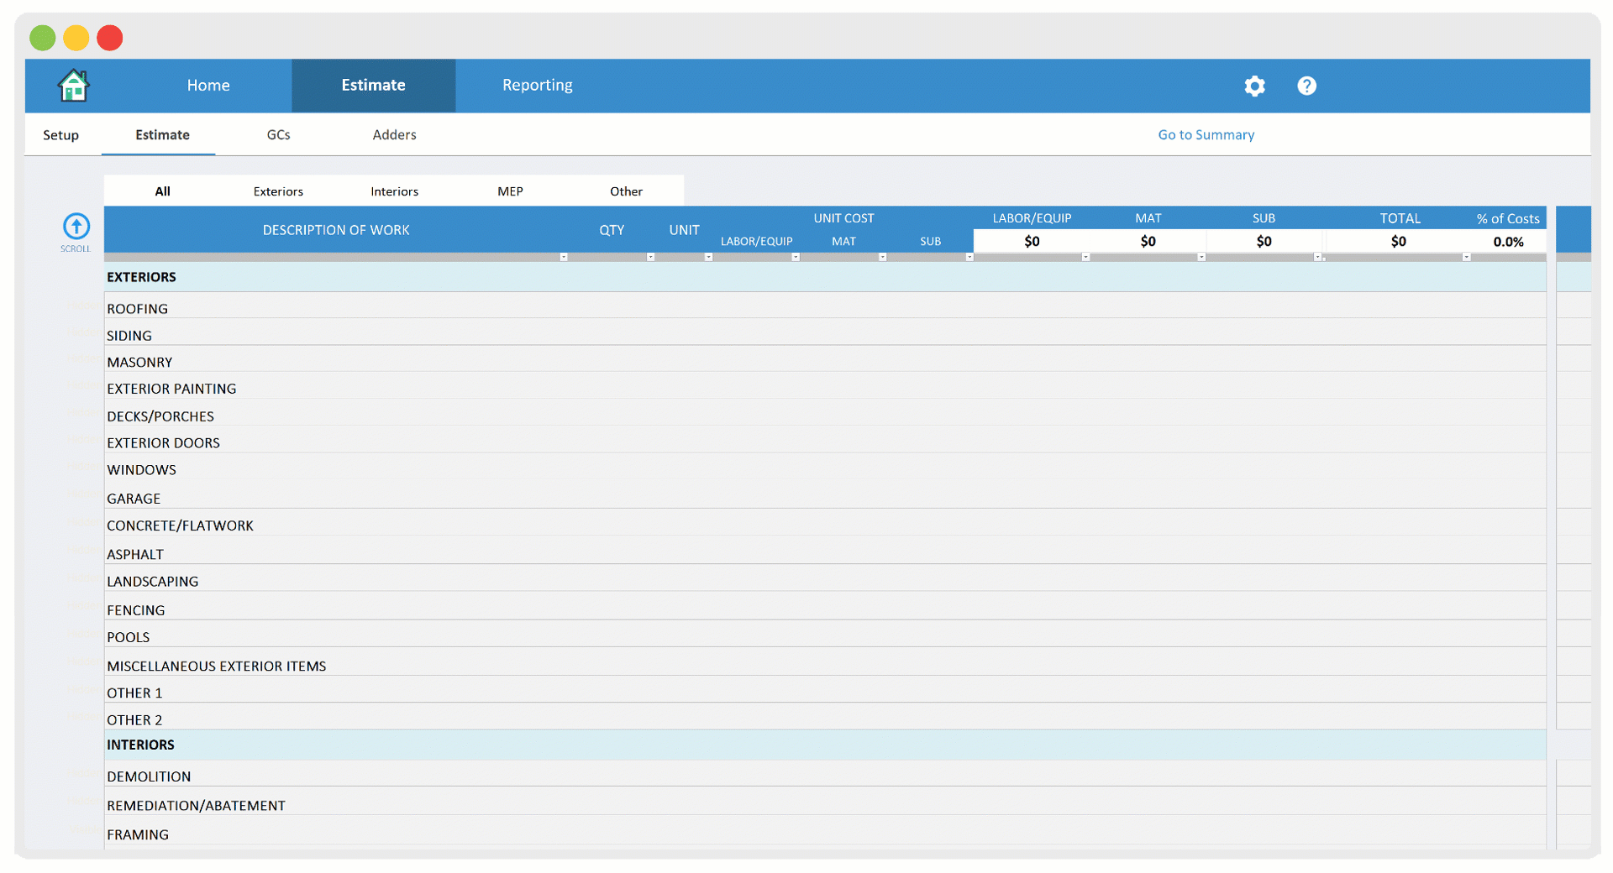1613x873 pixels.
Task: Select the SIDING row
Action: pyautogui.click(x=825, y=333)
